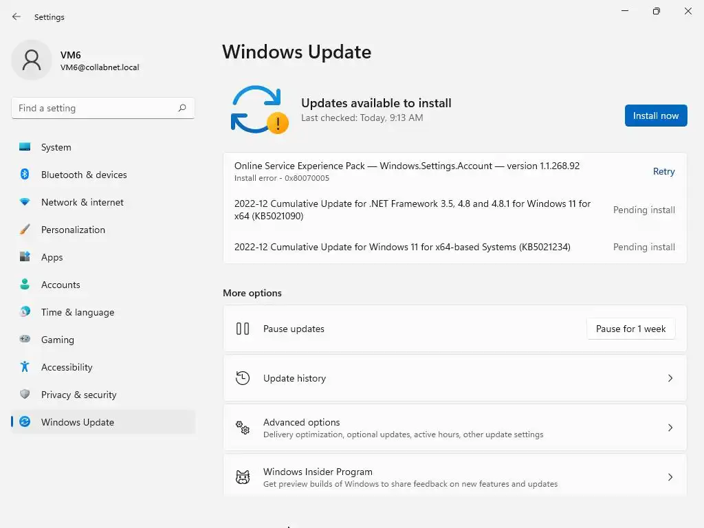Retry the Online Service Experience Pack install

[663, 172]
